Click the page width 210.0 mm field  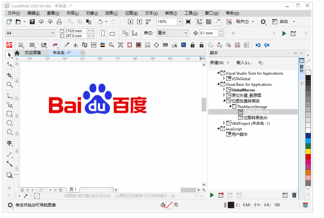pos(76,31)
